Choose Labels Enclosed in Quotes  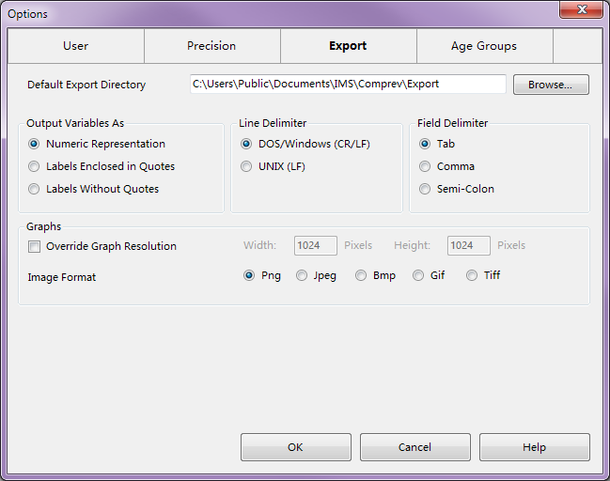coord(35,166)
